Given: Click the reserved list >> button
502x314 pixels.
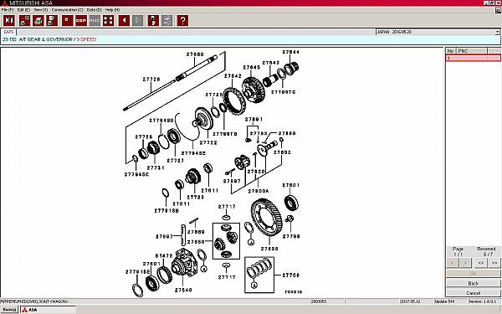Looking at the screenshot, I should tap(494, 263).
